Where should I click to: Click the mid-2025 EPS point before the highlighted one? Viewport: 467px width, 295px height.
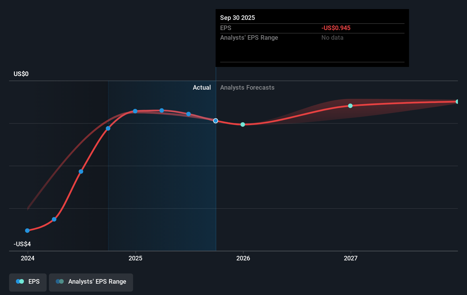pos(189,114)
